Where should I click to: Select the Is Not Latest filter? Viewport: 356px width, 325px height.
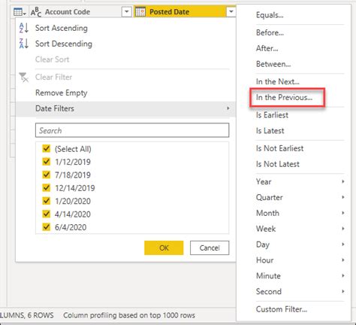pos(278,164)
